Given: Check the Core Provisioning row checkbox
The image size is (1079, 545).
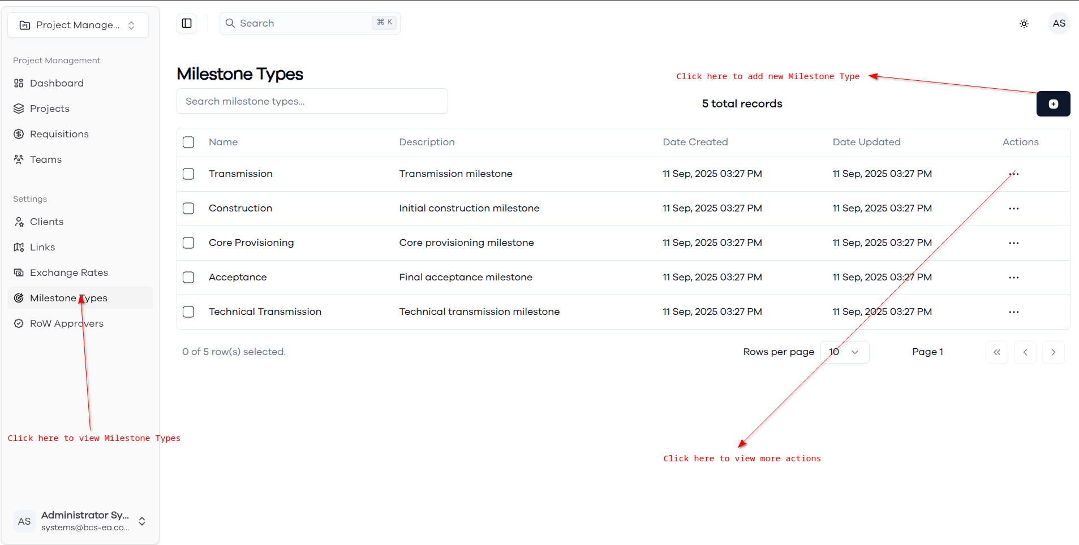Looking at the screenshot, I should pos(188,243).
